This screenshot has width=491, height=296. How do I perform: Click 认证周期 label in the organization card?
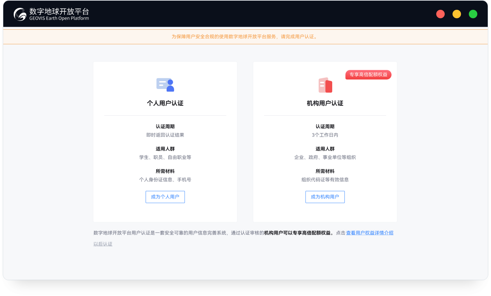click(325, 126)
